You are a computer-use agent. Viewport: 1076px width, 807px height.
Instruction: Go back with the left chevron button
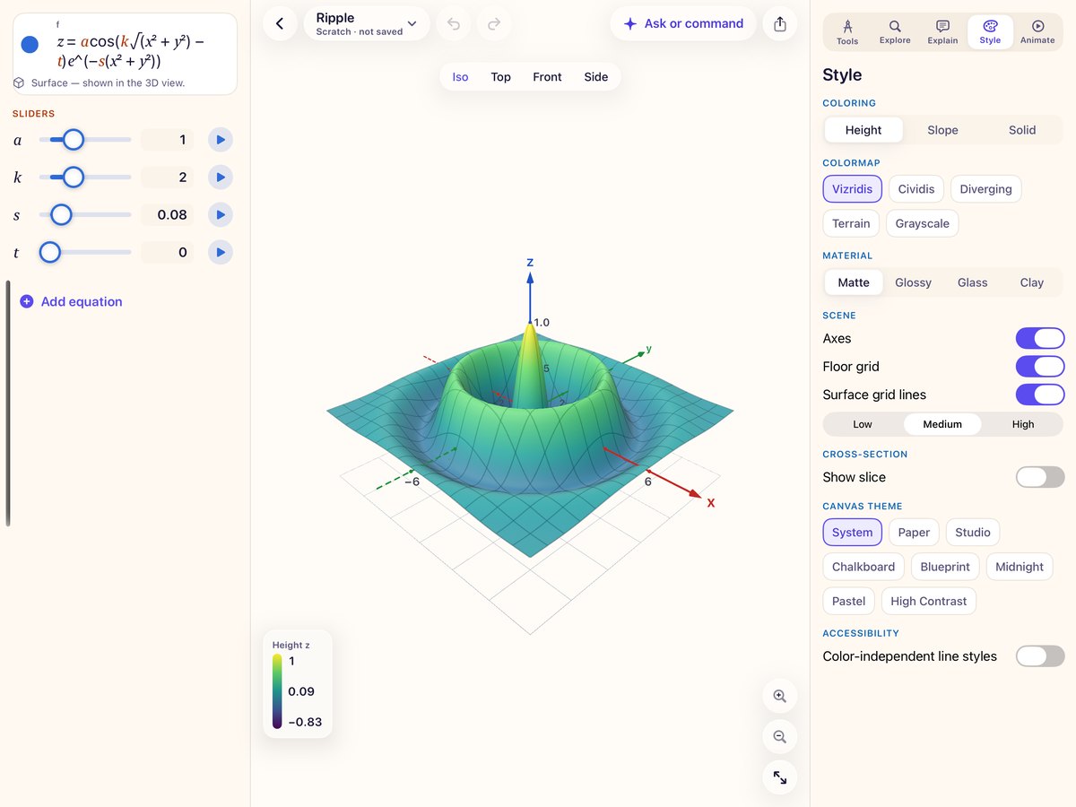pyautogui.click(x=280, y=23)
